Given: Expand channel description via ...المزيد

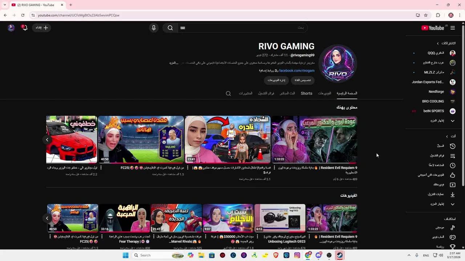Looking at the screenshot, I should click(174, 63).
